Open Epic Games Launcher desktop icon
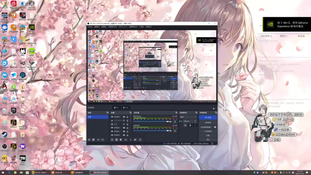The image size is (311, 175). coord(14,110)
